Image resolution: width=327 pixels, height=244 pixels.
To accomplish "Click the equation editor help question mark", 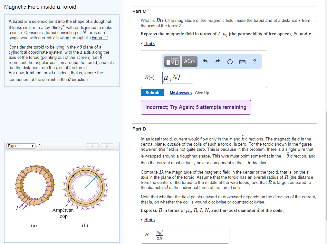I will pos(254,61).
